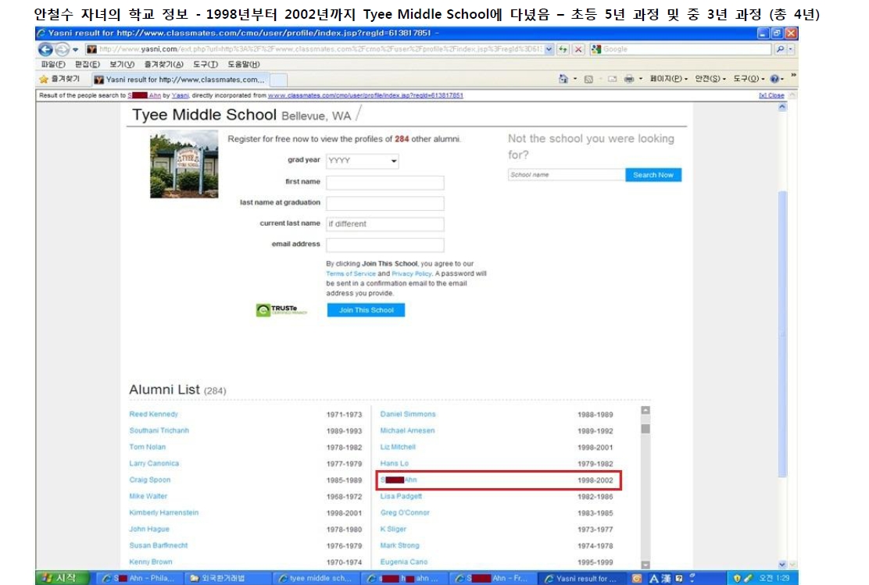Select the Yasni result browser tab
Screen dimensions: 869x585
tap(180, 80)
